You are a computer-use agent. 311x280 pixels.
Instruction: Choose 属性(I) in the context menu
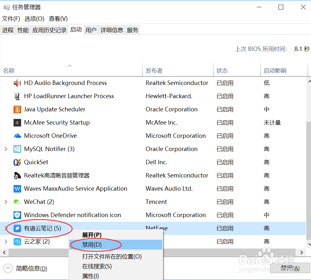116,276
